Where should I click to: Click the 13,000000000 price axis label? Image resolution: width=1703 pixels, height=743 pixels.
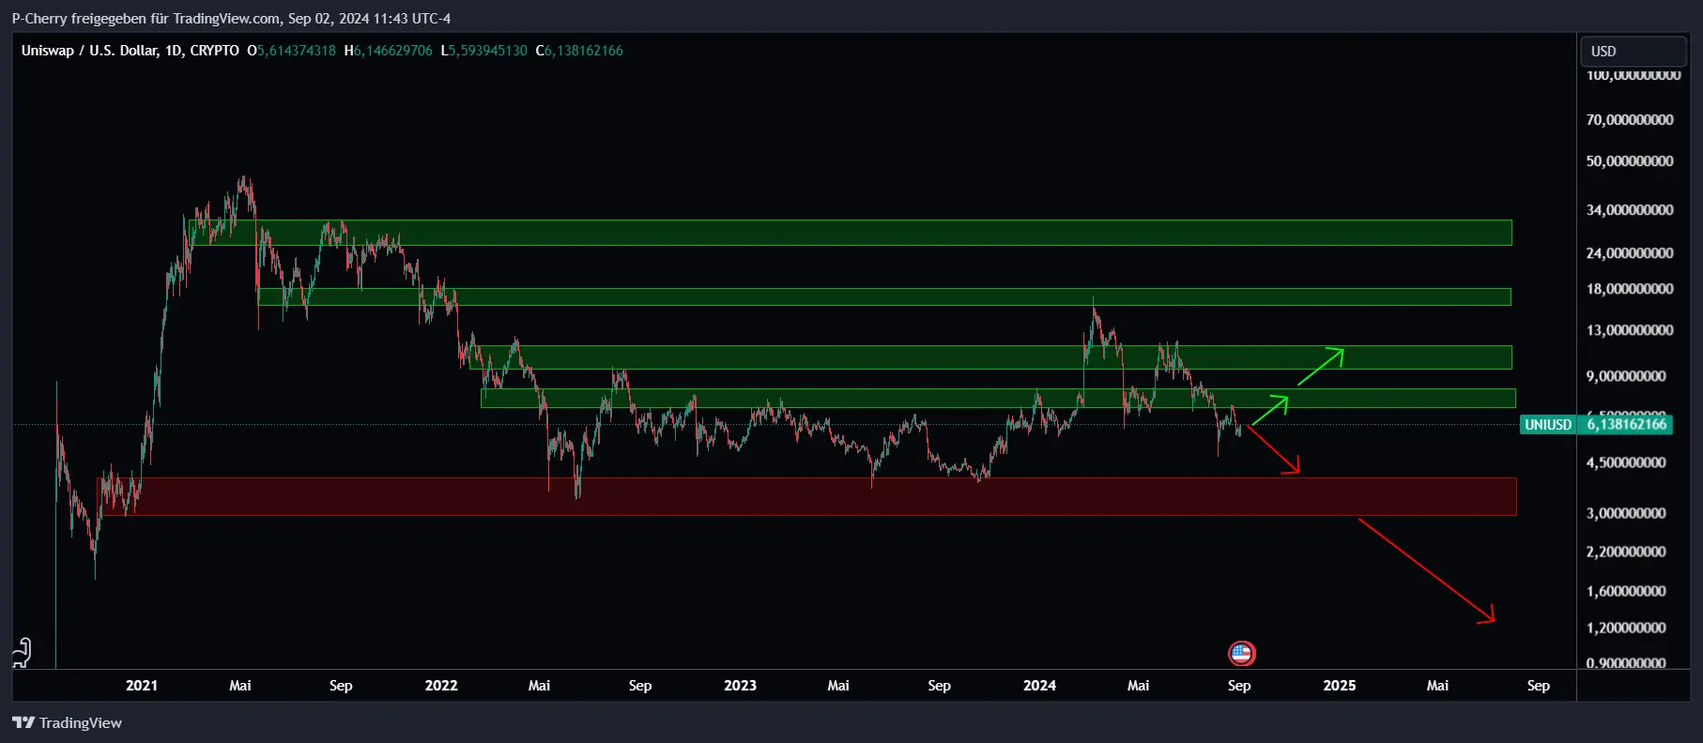1630,330
